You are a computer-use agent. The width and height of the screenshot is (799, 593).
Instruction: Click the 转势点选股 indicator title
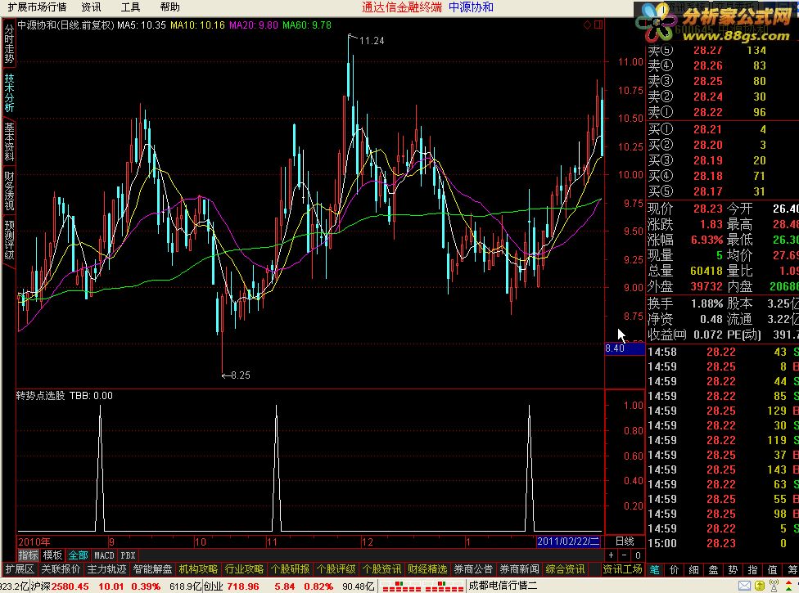(41, 396)
